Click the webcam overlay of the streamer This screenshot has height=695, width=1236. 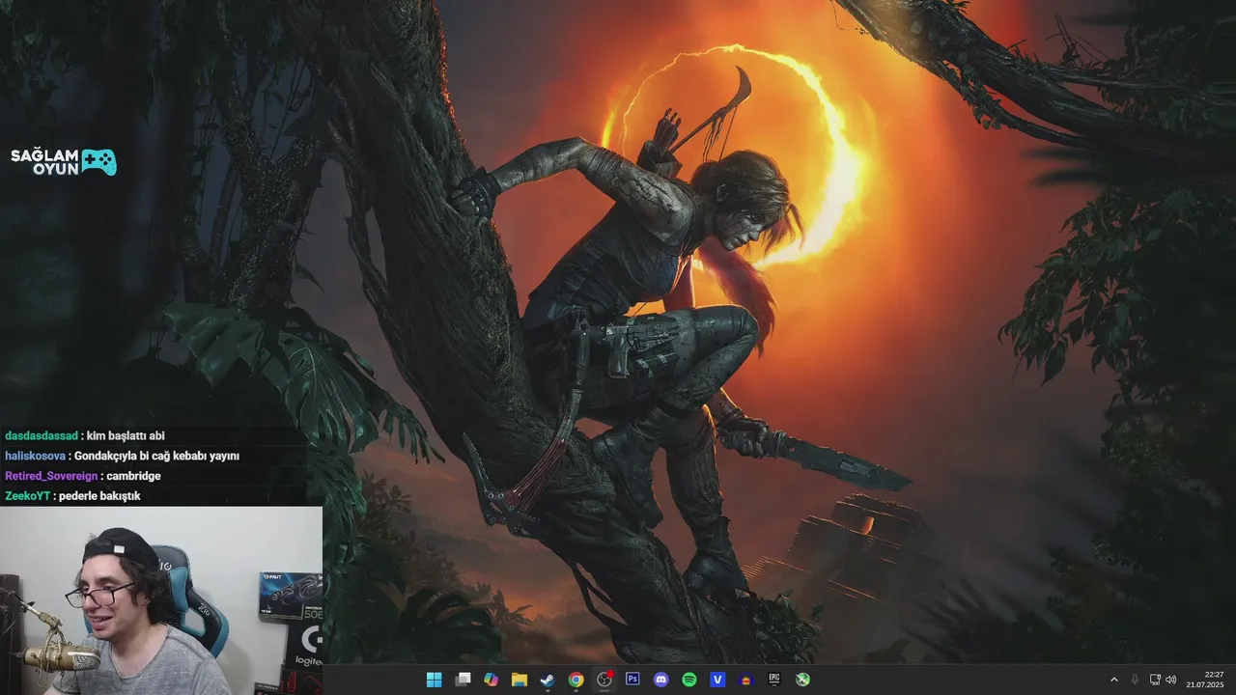[x=161, y=600]
